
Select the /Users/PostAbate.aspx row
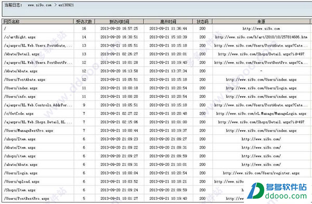(x=156, y=80)
